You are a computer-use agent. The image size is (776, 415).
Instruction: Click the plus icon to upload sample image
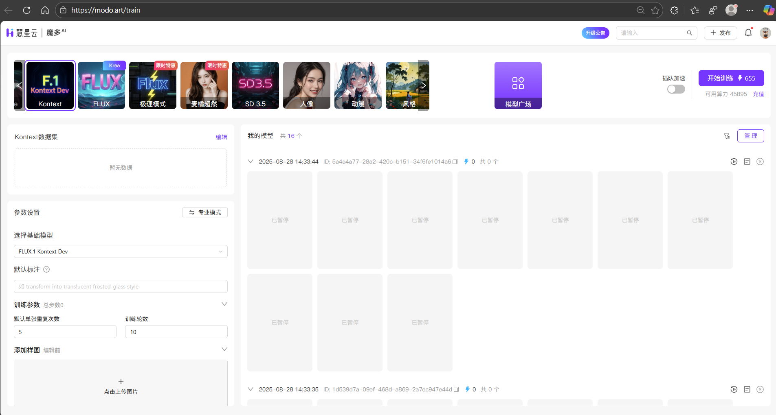(121, 381)
